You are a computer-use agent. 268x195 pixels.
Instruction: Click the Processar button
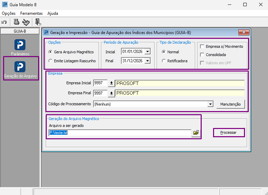(229, 132)
